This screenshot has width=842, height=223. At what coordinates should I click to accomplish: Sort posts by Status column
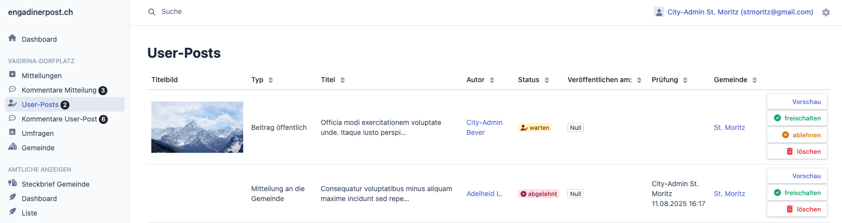tap(547, 80)
